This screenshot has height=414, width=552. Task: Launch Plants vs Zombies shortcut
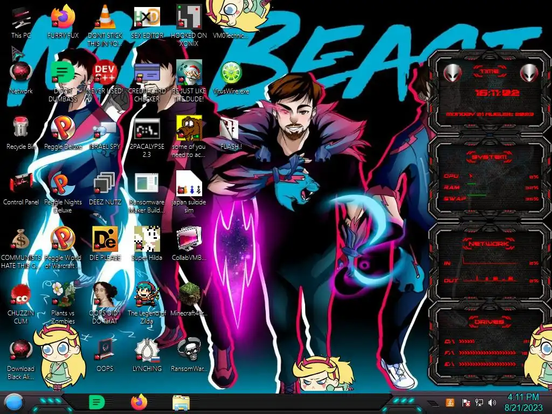(x=63, y=304)
